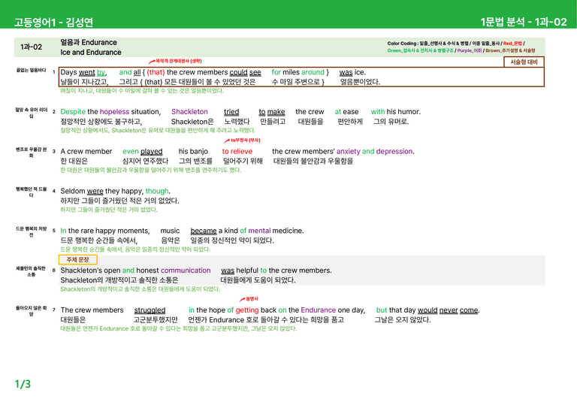Screen dimensions: 577x408
Task: Click the red annotation '동명사'
Action: click(252, 299)
